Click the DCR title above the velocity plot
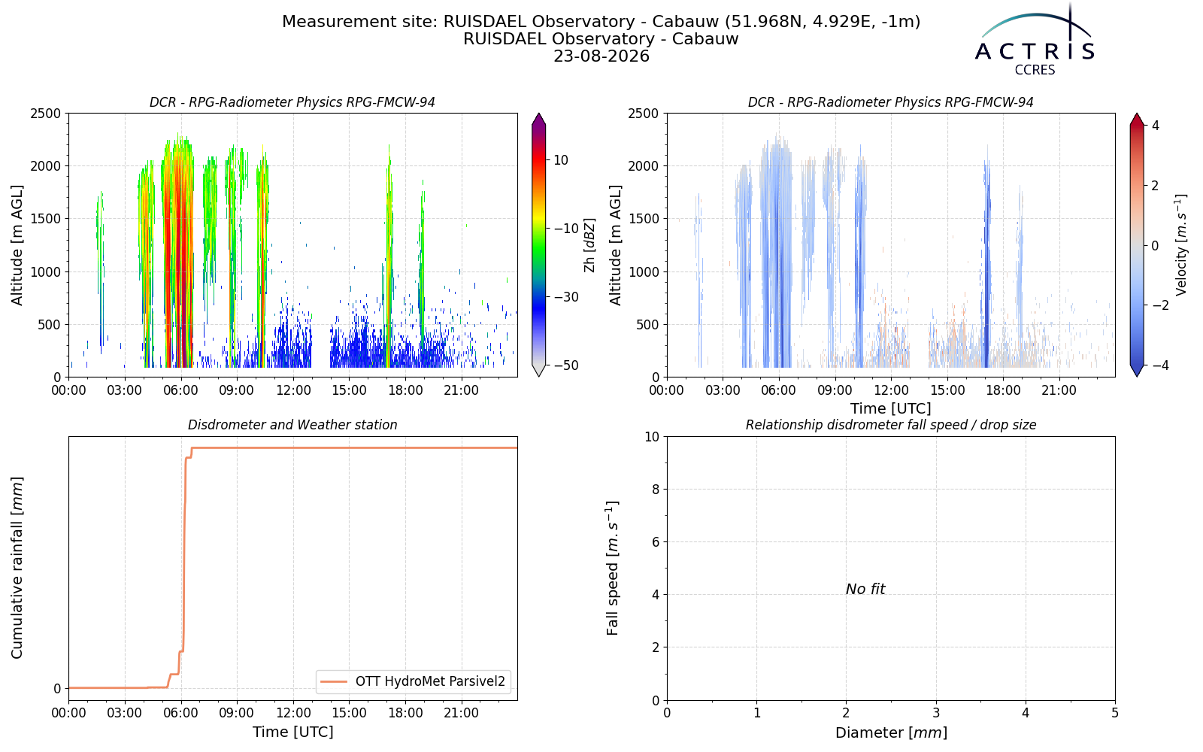Screen dimensions: 1203x752 click(891, 102)
